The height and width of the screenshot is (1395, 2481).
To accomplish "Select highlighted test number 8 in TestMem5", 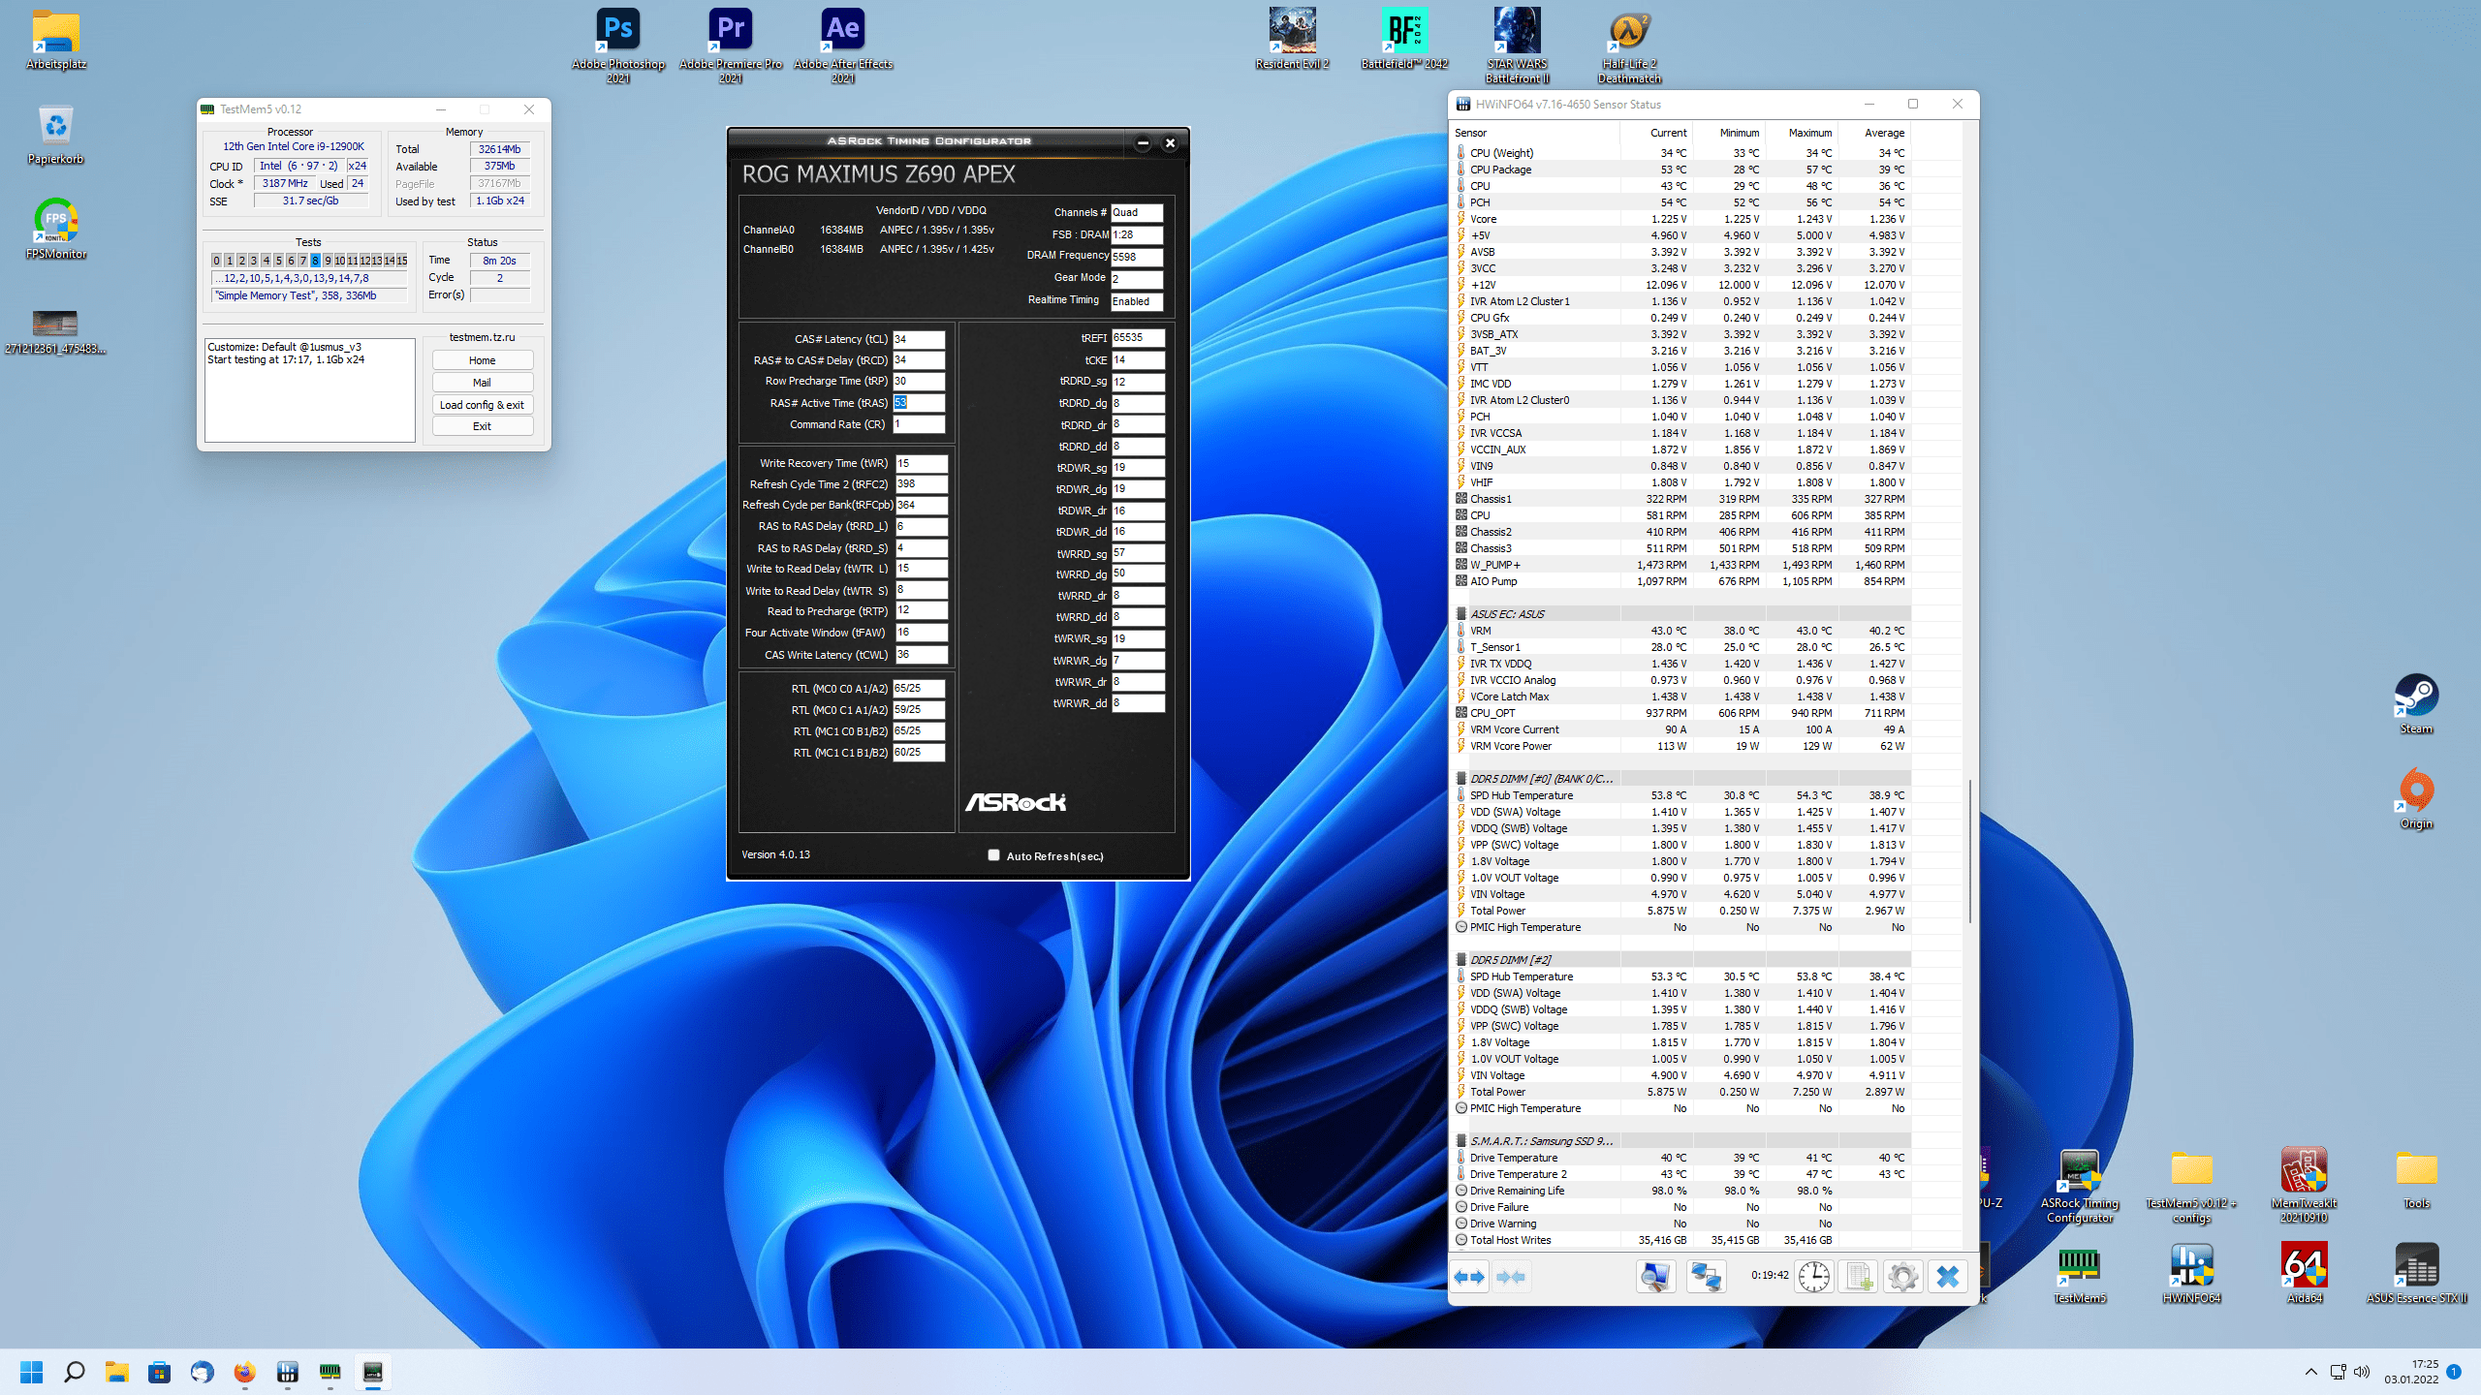I will [x=315, y=261].
